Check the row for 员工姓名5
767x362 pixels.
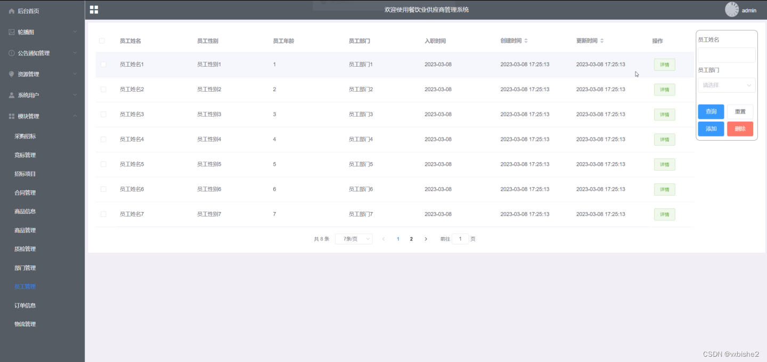pos(103,164)
